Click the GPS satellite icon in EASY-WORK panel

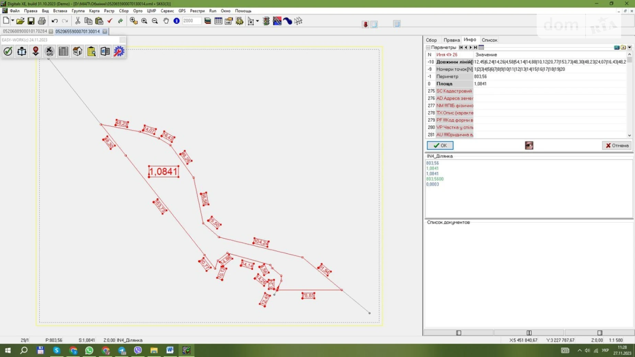(49, 51)
